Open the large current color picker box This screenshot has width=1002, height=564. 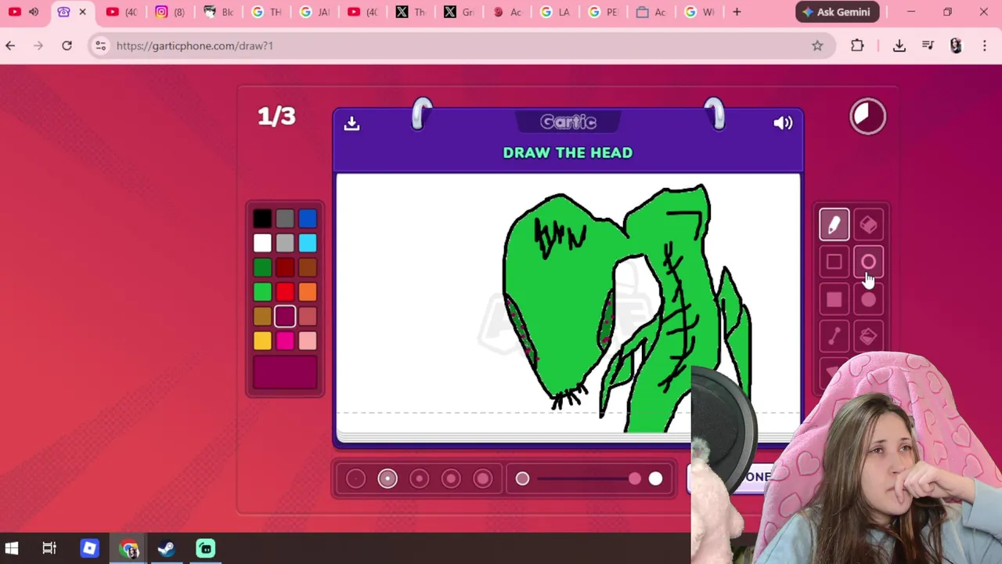coord(285,373)
